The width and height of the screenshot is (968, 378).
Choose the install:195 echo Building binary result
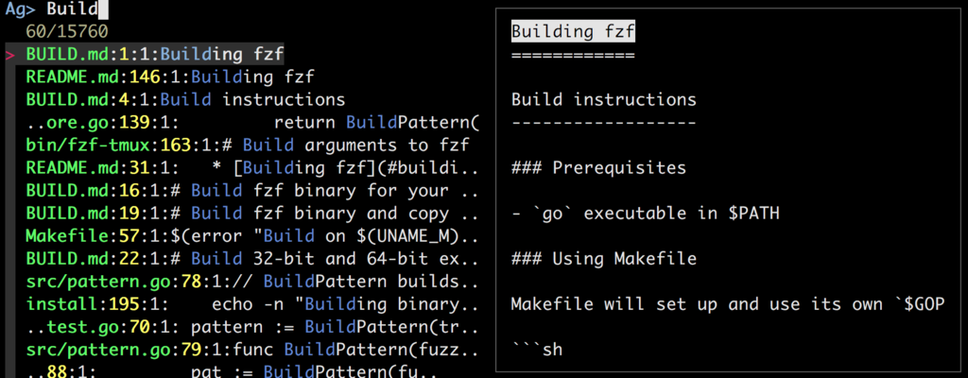248,304
